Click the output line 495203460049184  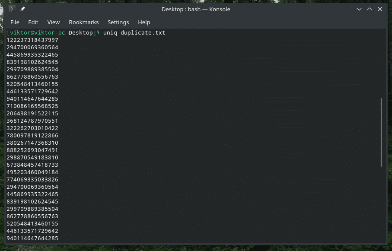coord(32,172)
